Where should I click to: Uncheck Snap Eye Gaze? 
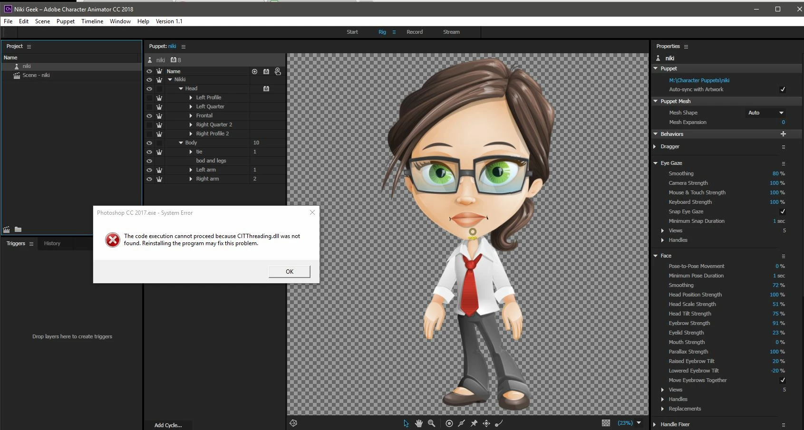click(x=783, y=211)
